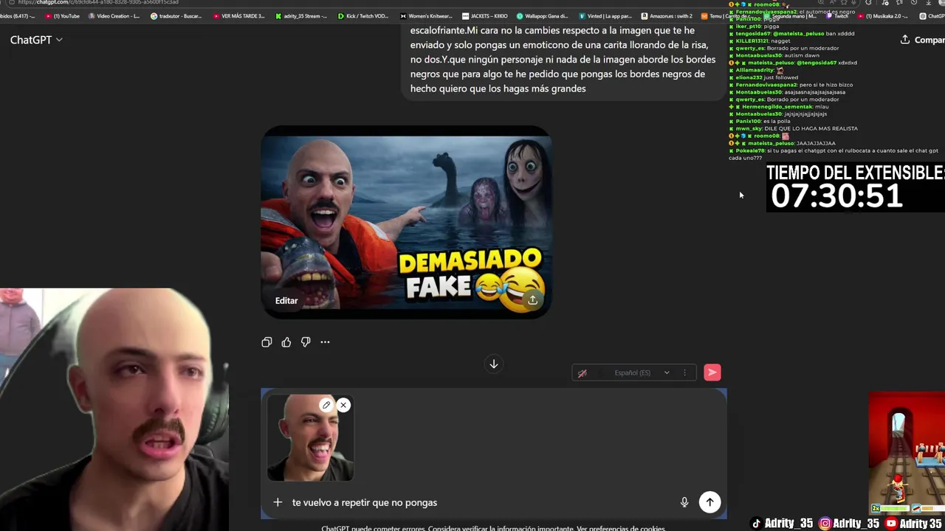Image resolution: width=945 pixels, height=531 pixels.
Task: Click the user message text starting 'escalofriante.Mi cara'
Action: [563, 59]
